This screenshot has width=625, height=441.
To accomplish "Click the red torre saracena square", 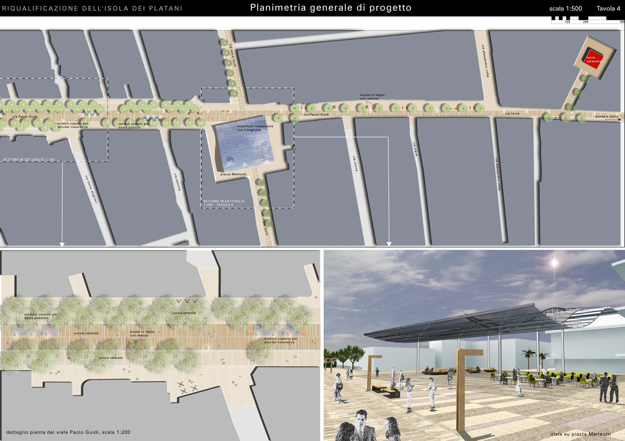I will [594, 58].
